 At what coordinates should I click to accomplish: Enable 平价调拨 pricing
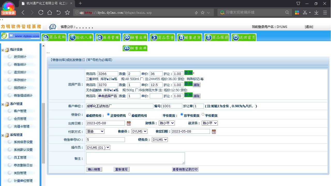tap(203, 115)
